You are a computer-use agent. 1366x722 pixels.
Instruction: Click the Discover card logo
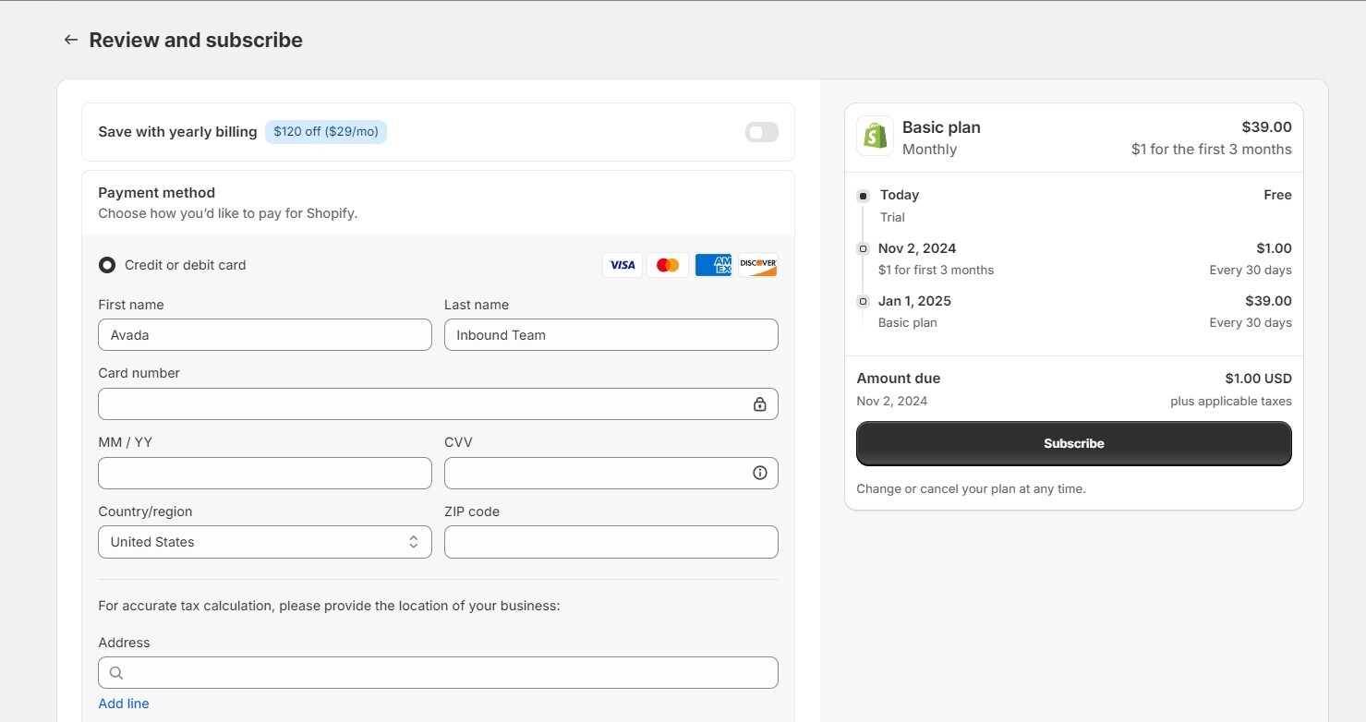[758, 265]
